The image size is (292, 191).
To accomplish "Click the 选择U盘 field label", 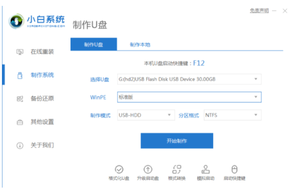I will tap(100, 79).
